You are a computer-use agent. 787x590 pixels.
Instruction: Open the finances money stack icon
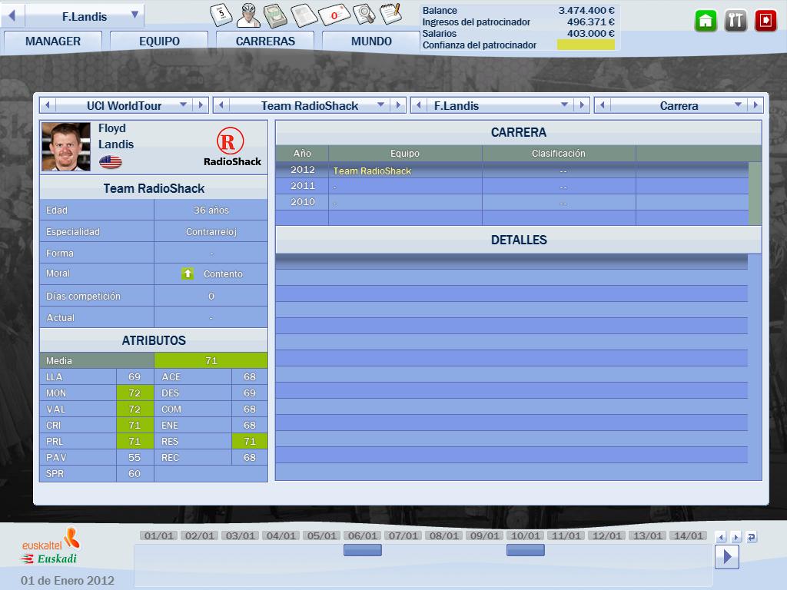point(275,14)
